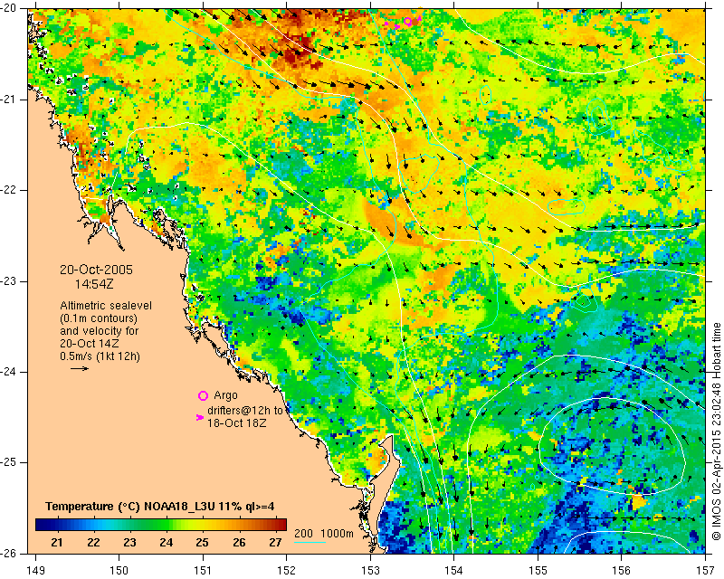Click the '20-Oct 14Z' caption line

pos(89,344)
